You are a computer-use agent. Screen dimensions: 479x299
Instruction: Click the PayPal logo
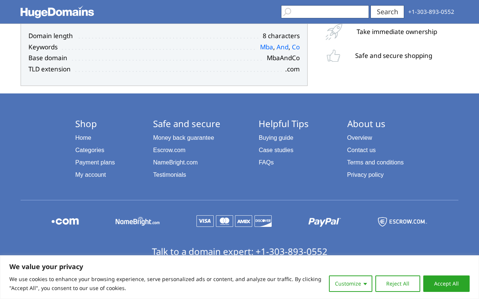324,222
